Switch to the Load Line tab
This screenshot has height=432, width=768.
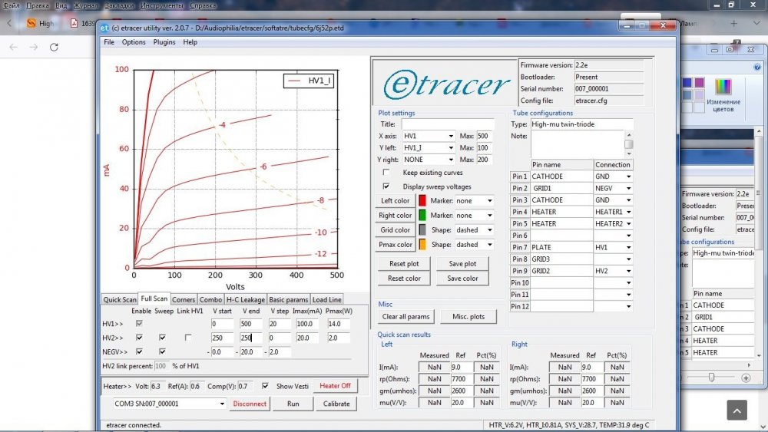pos(327,299)
